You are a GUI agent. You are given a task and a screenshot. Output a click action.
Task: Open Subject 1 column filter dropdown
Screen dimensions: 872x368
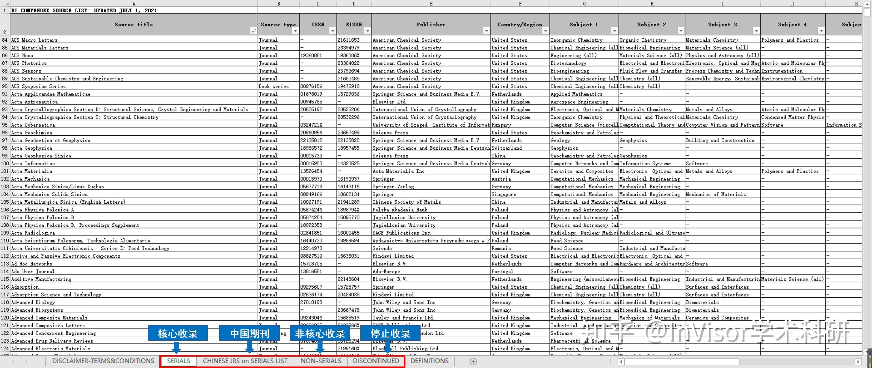pos(614,31)
